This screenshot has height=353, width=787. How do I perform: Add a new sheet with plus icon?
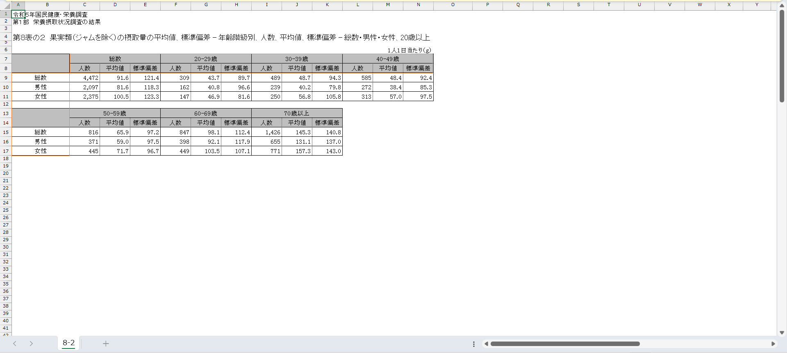pos(106,344)
